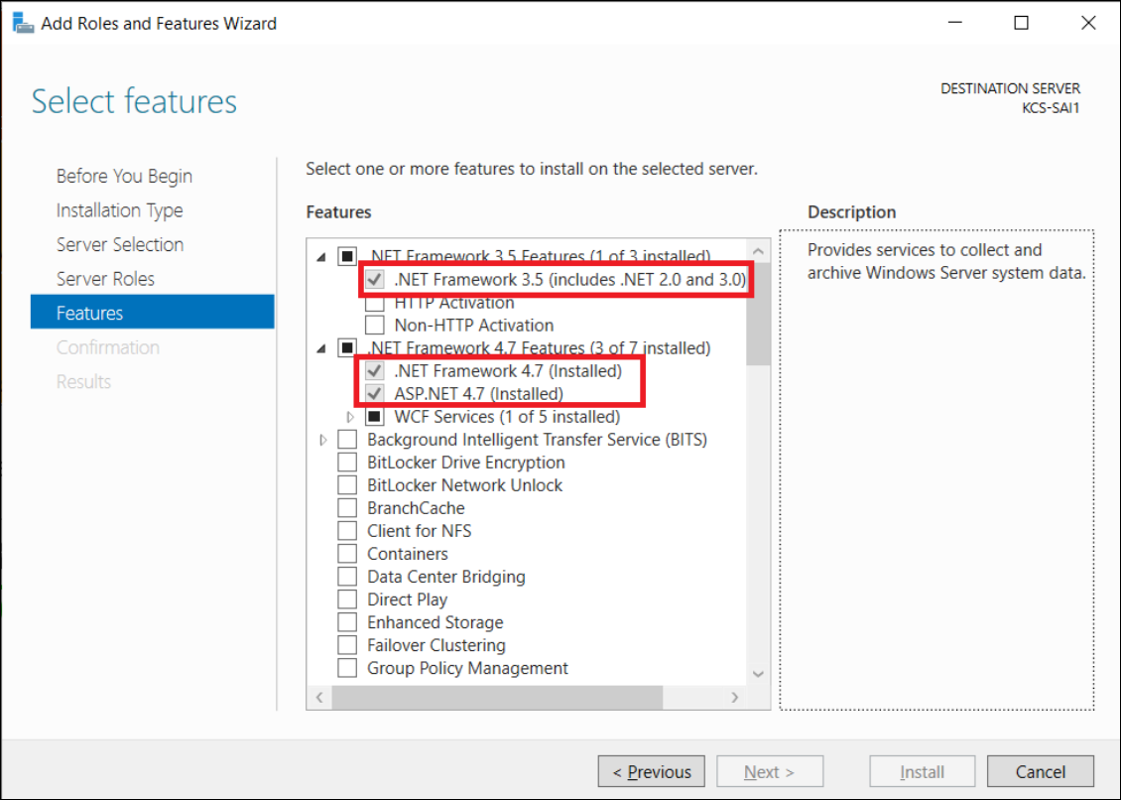Expand the WCF Services tree node
Image resolution: width=1121 pixels, height=800 pixels.
pyautogui.click(x=349, y=417)
